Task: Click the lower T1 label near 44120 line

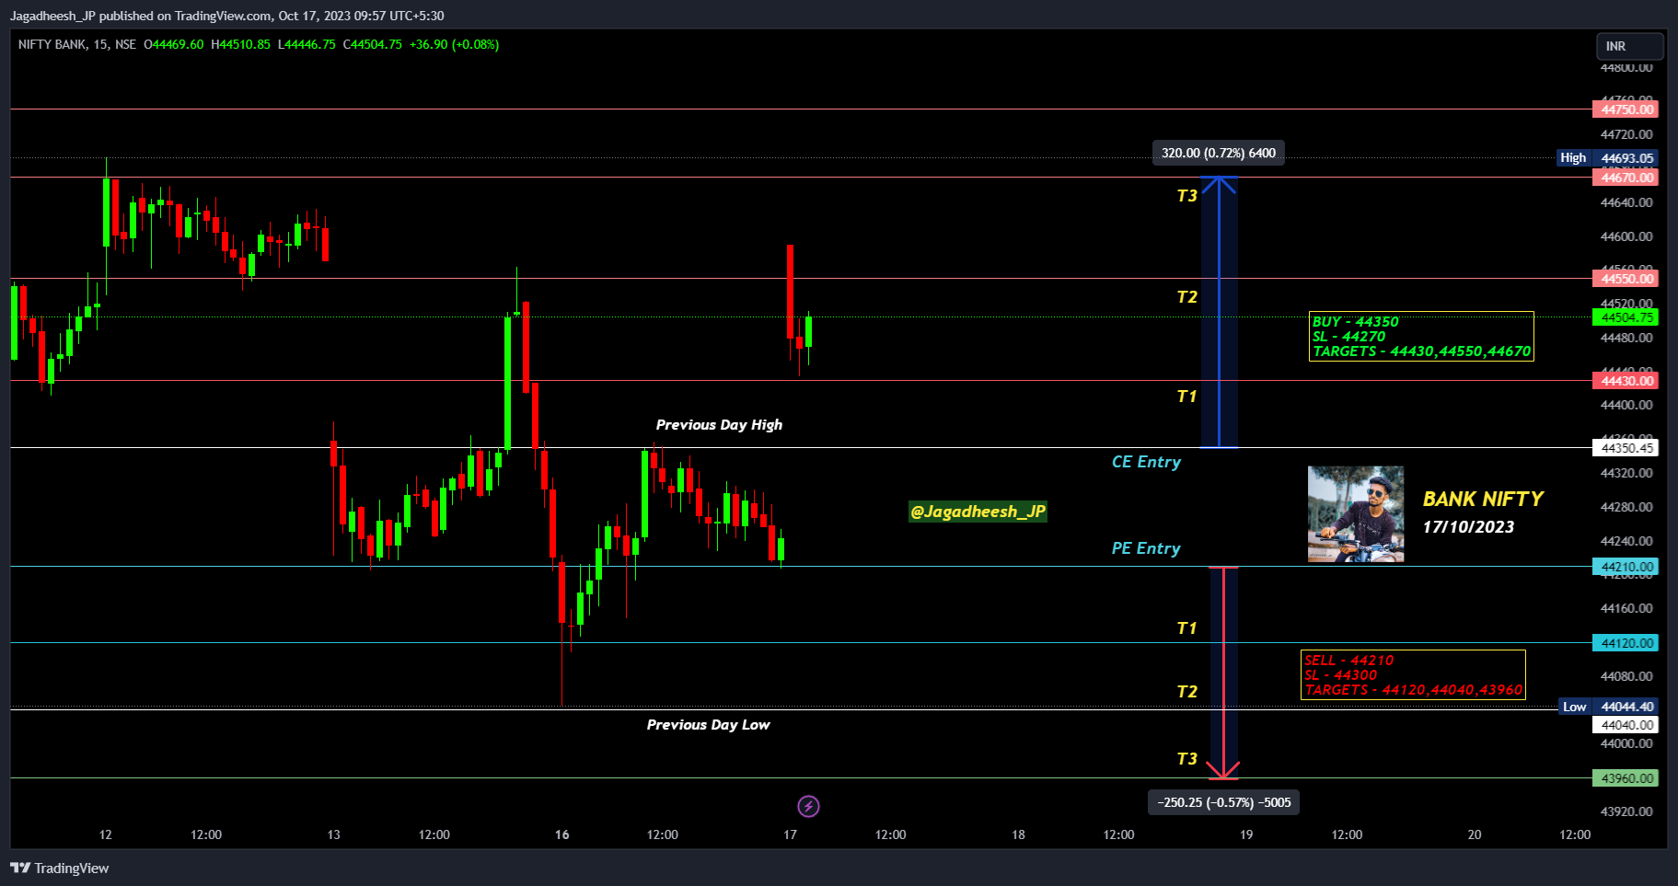Action: click(1187, 628)
